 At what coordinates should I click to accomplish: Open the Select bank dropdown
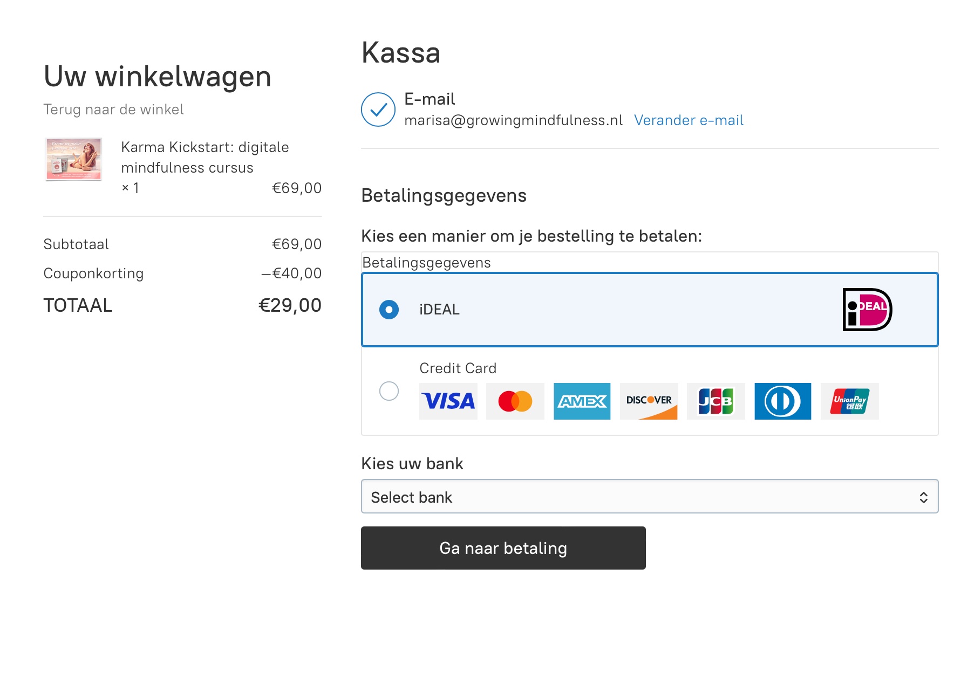[x=650, y=496]
